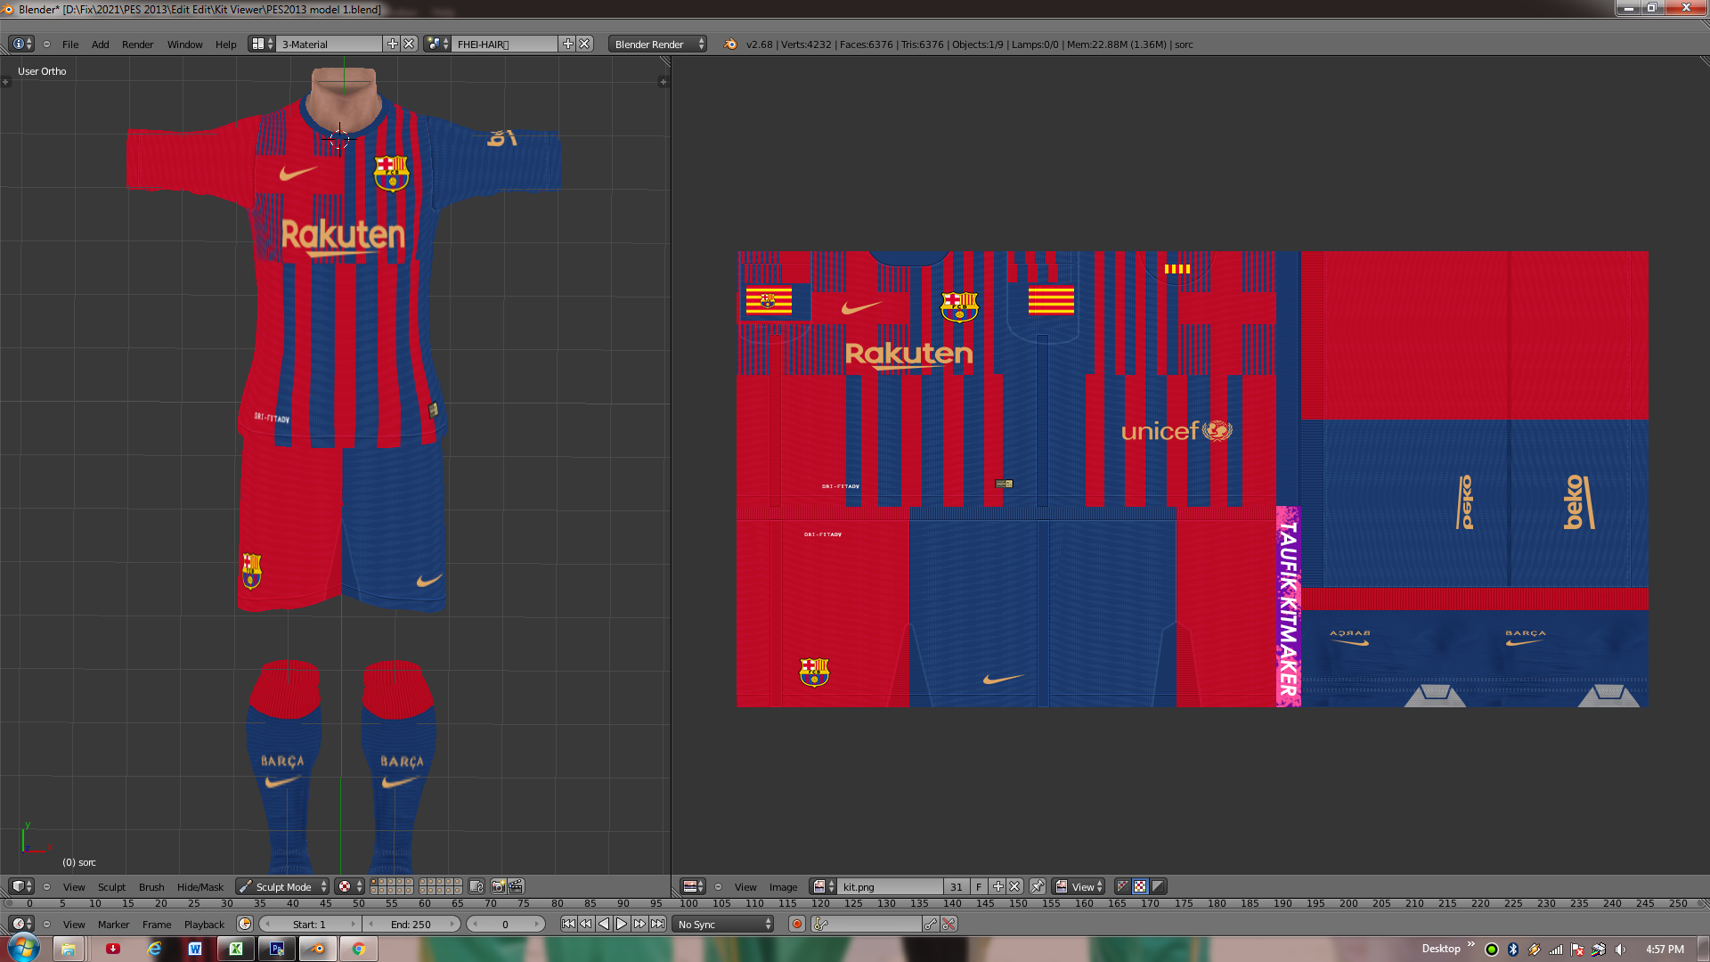Click the F fake user button
This screenshot has height=962, width=1710.
979,886
